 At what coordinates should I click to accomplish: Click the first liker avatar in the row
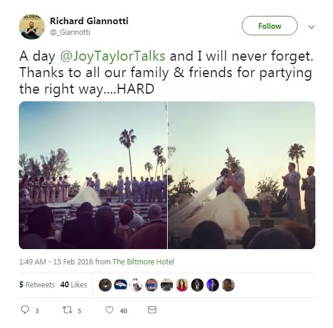coord(105,285)
